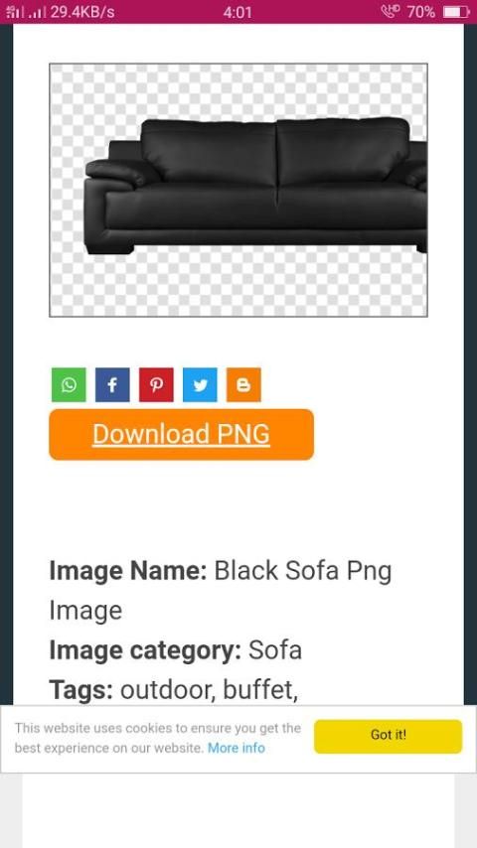This screenshot has width=477, height=848.
Task: Share image via the WhatsApp icon
Action: pyautogui.click(x=69, y=384)
